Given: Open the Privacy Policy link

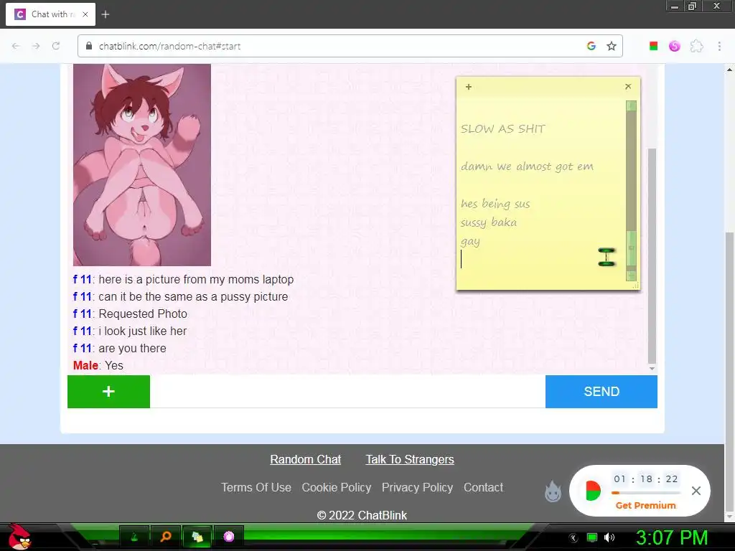Looking at the screenshot, I should pyautogui.click(x=417, y=487).
